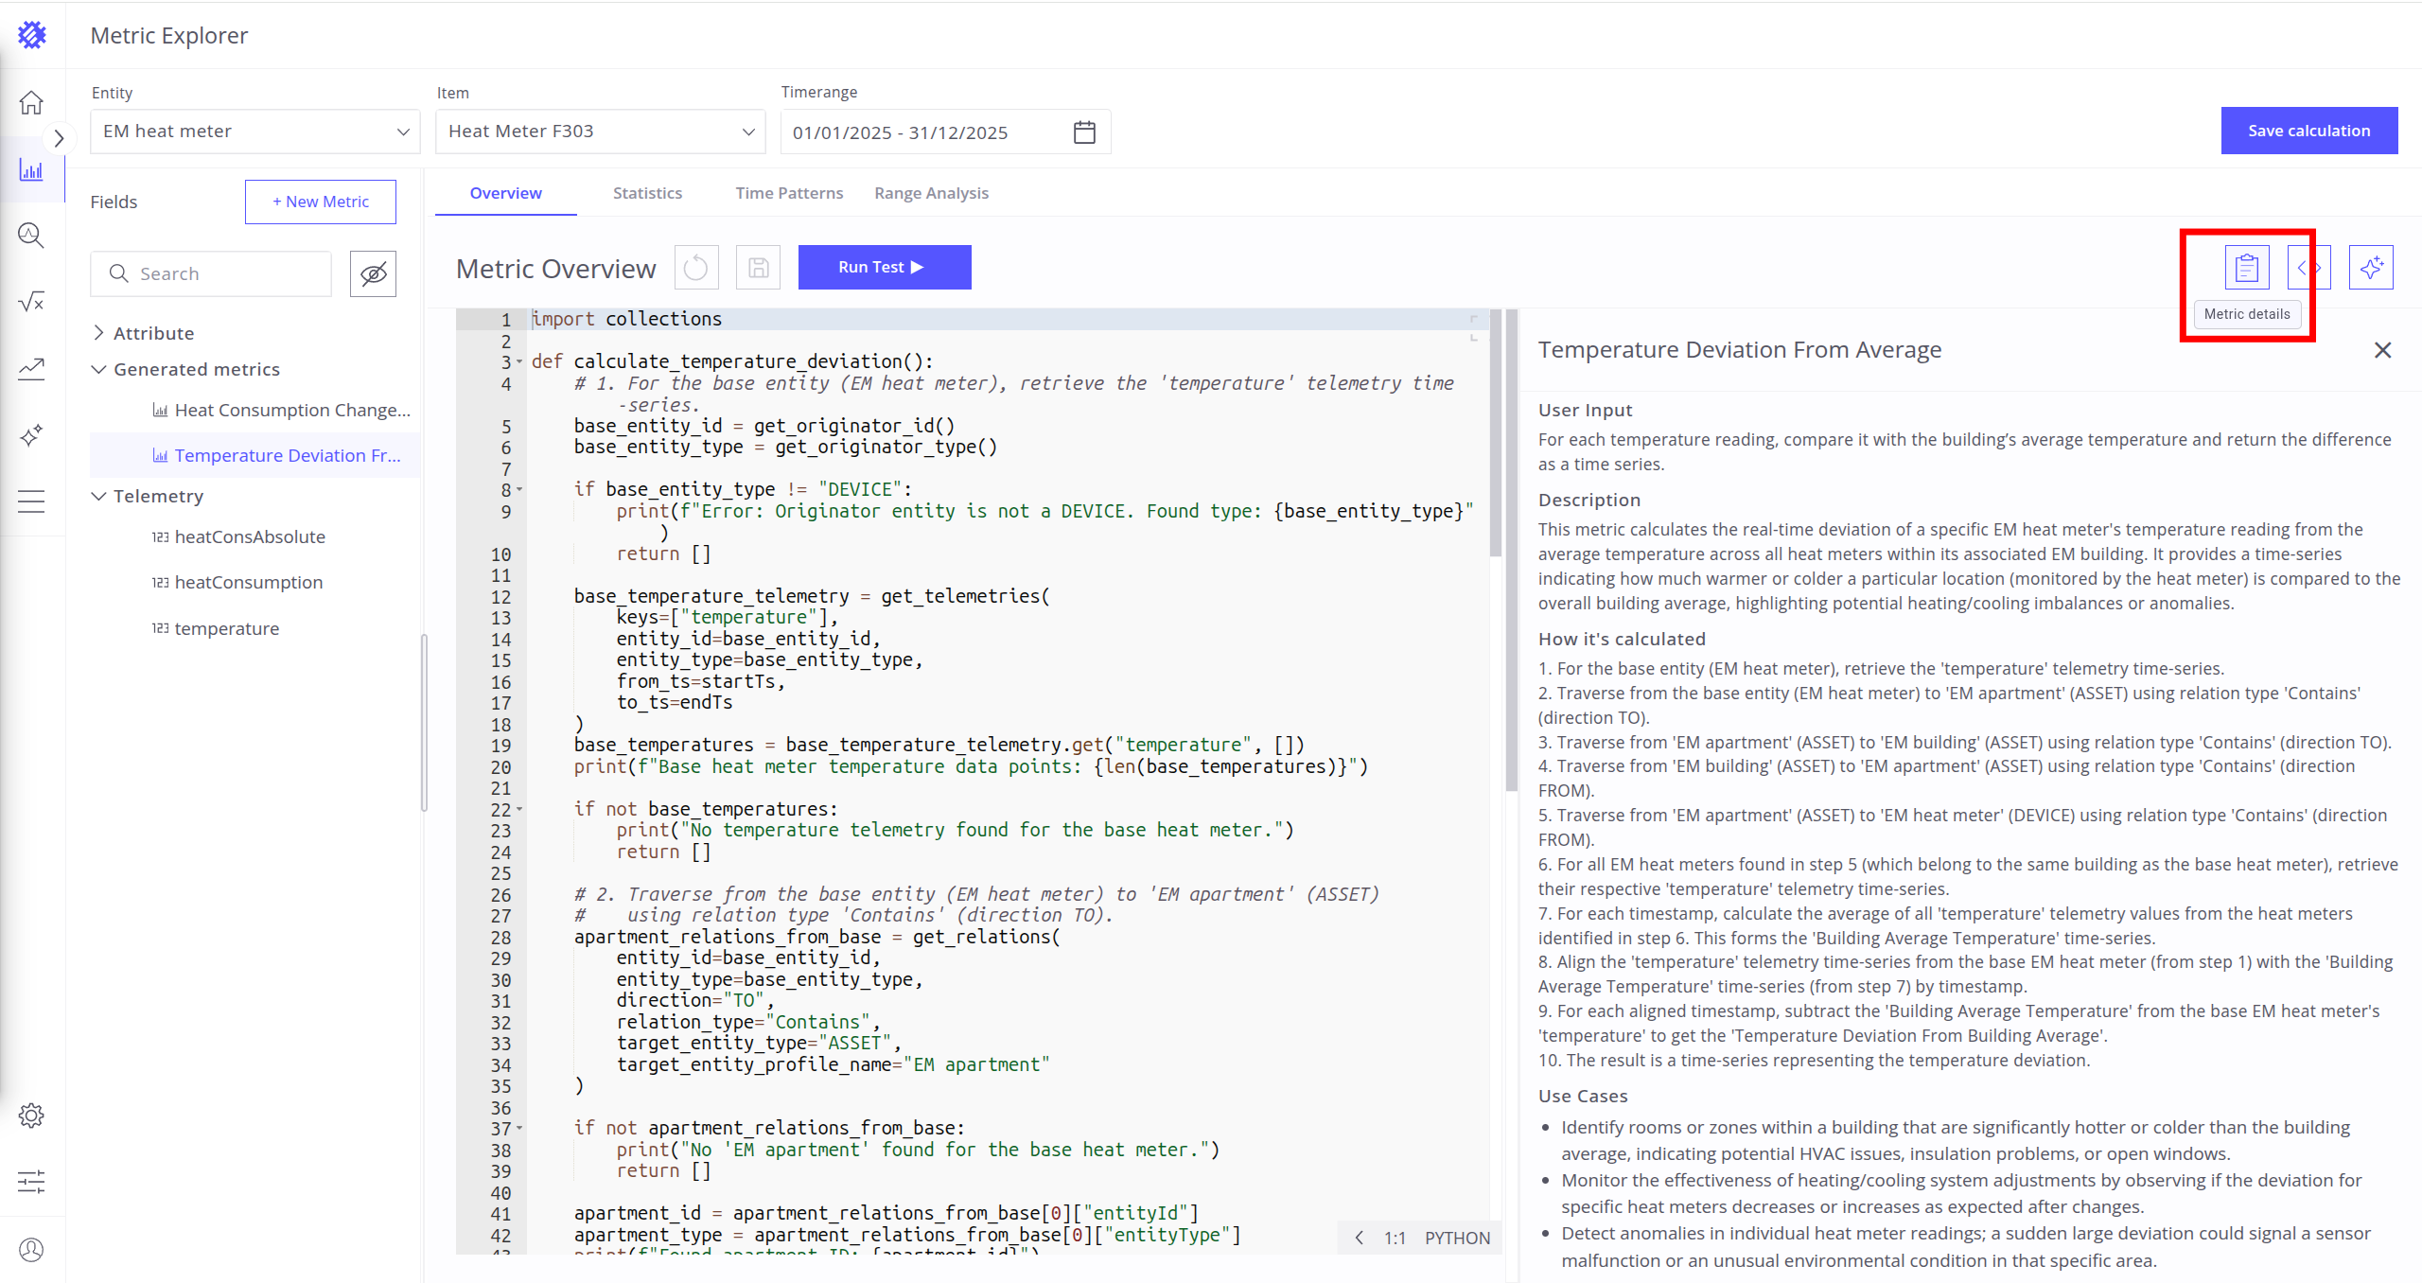Collapse the Telemetry tree section

(98, 496)
